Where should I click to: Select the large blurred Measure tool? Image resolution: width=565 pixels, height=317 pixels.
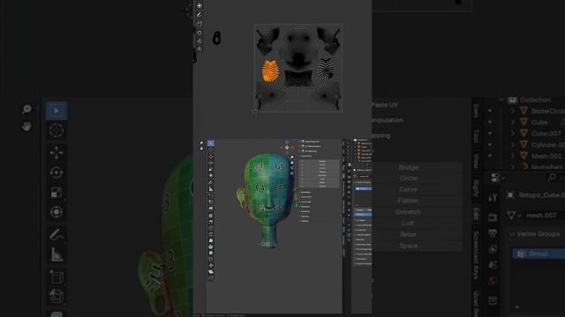pyautogui.click(x=56, y=254)
